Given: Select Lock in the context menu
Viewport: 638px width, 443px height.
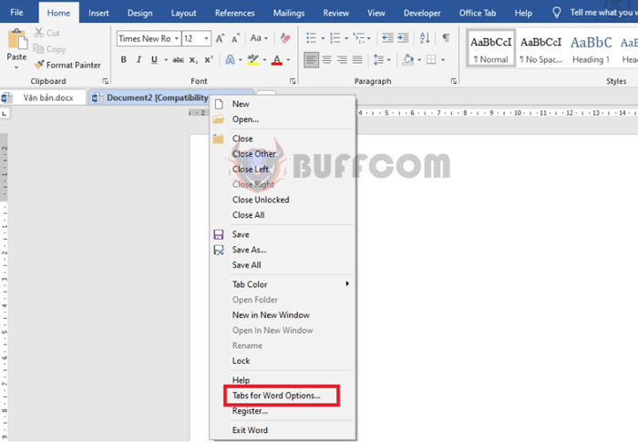Looking at the screenshot, I should (282, 361).
